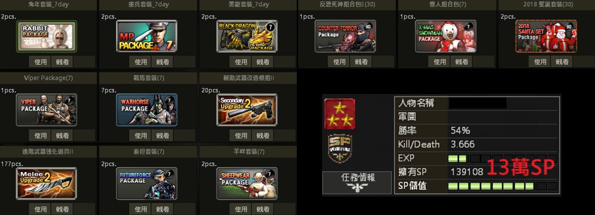Click 觀看 under the Melee Upgrade 2 item

(x=62, y=209)
